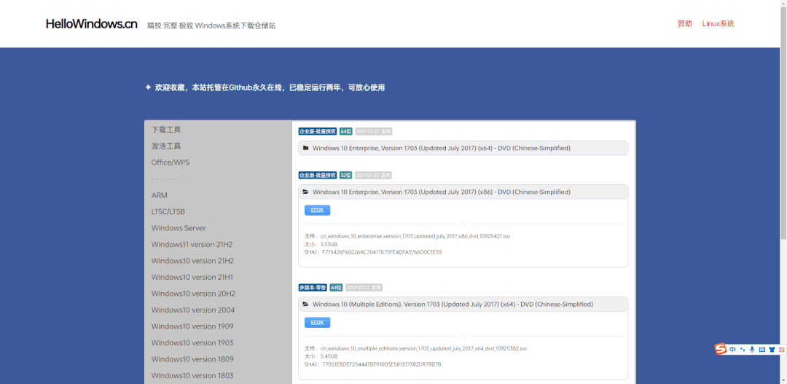Select 下载工具 in the sidebar menu
Viewport: 787px width, 384px height.
(x=166, y=130)
